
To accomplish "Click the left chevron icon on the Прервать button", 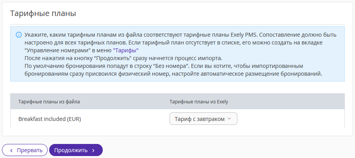I will point(12,150).
